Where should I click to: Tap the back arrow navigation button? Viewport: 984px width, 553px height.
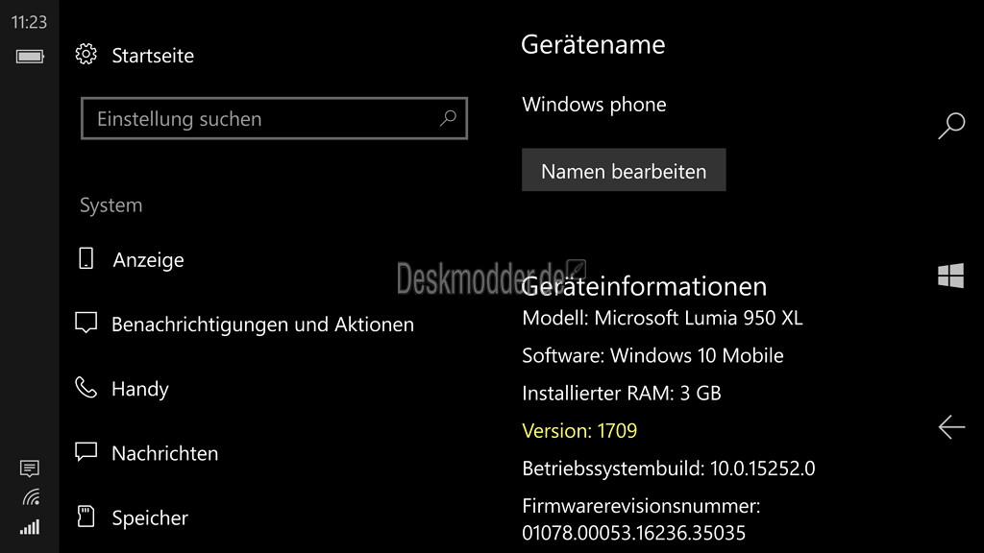(951, 427)
